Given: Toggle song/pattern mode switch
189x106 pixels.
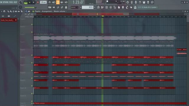Looking at the screenshot, I should 26,2.
